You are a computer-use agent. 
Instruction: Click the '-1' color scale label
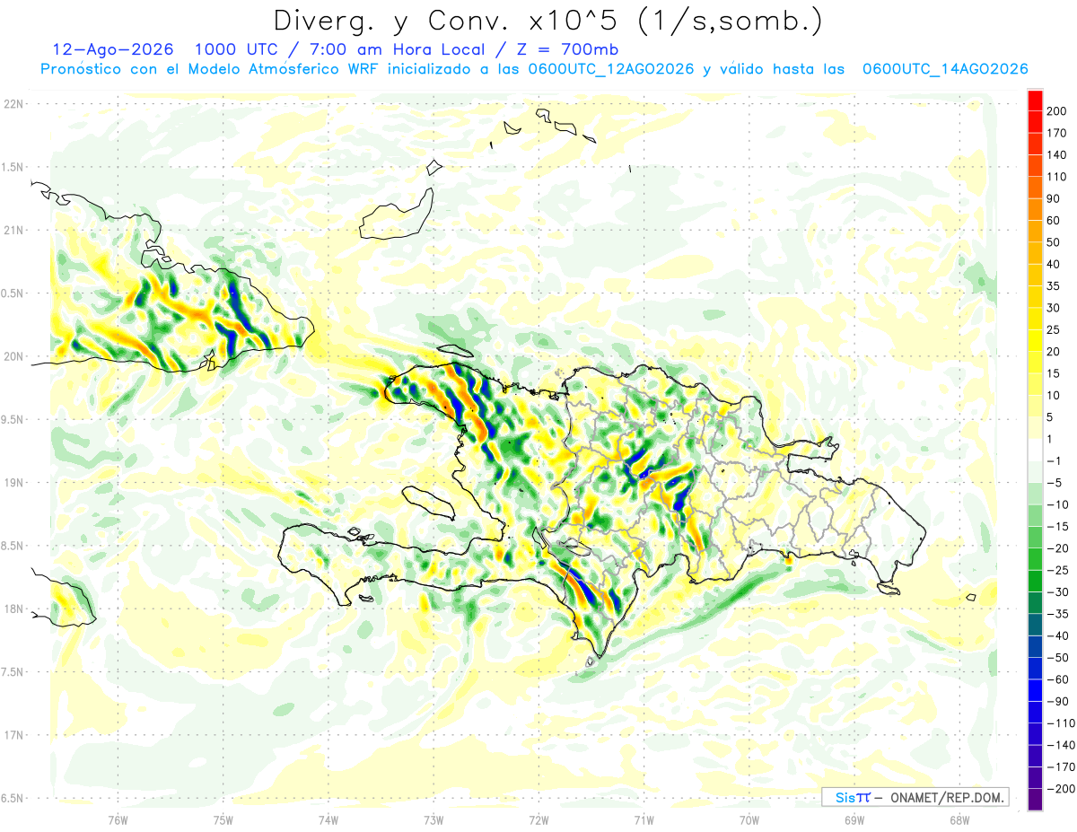click(x=1054, y=460)
